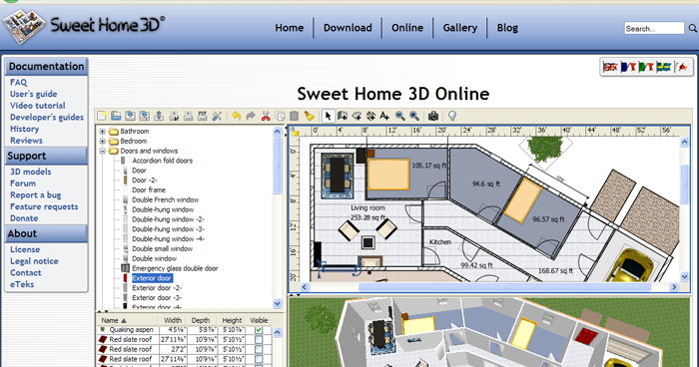The width and height of the screenshot is (699, 367).
Task: Click the Export to PDF icon
Action: coord(203,117)
